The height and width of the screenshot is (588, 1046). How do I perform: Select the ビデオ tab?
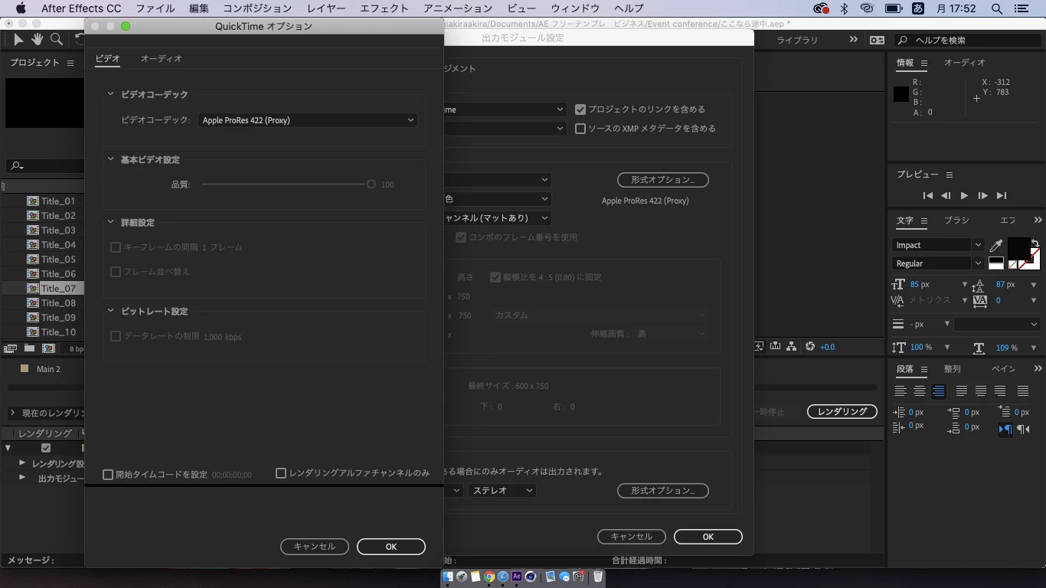107,59
